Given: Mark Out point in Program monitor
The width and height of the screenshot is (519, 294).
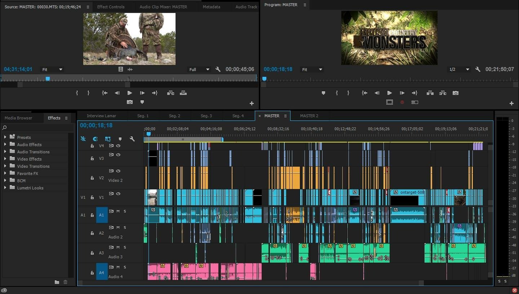Looking at the screenshot, I should pyautogui.click(x=348, y=93).
